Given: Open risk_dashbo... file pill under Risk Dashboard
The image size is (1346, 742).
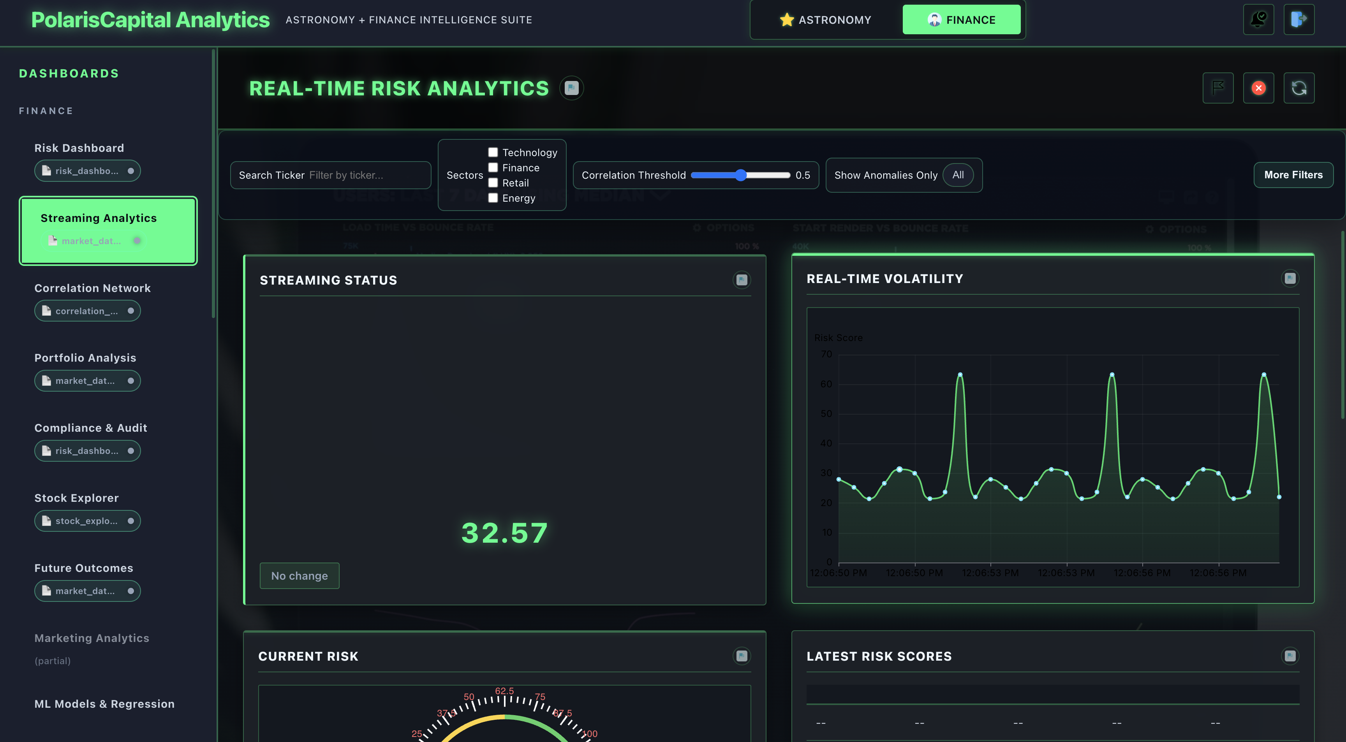Looking at the screenshot, I should pos(87,171).
